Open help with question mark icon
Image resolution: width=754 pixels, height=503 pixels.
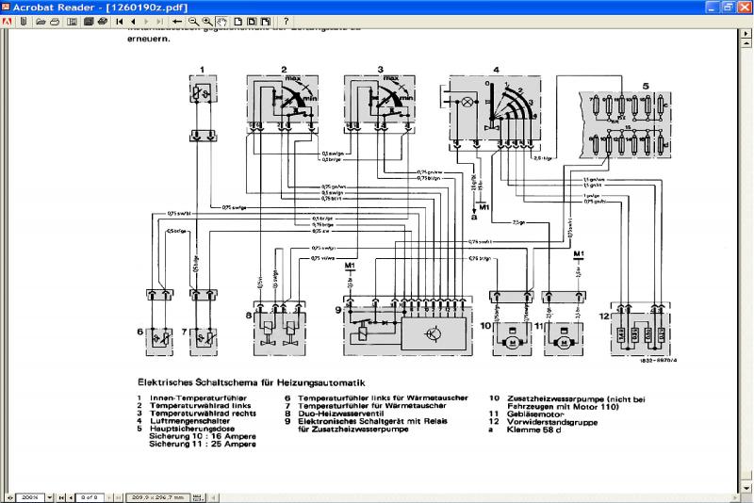[286, 22]
